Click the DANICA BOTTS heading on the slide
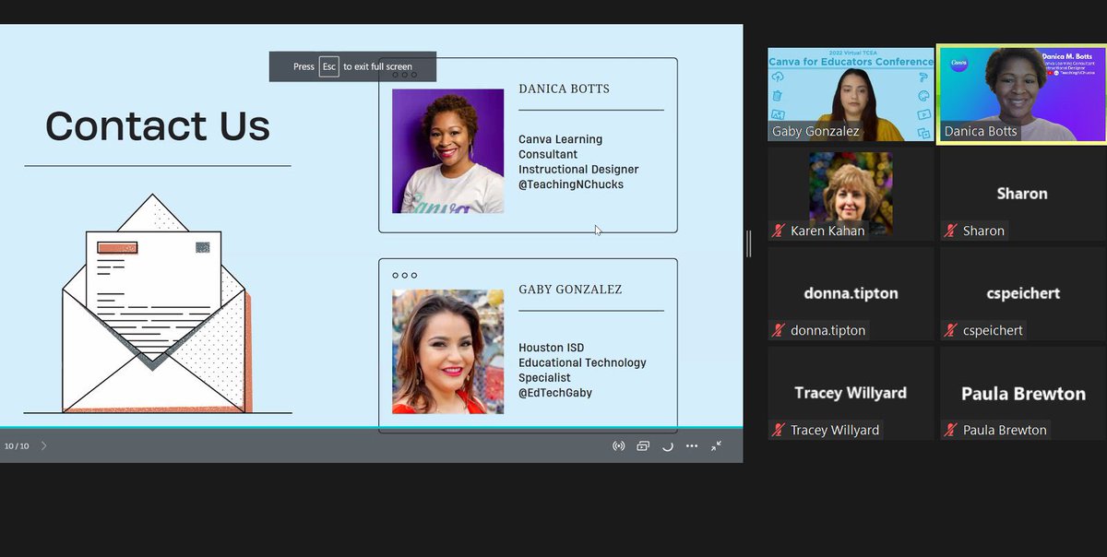The height and width of the screenshot is (557, 1107). point(564,89)
